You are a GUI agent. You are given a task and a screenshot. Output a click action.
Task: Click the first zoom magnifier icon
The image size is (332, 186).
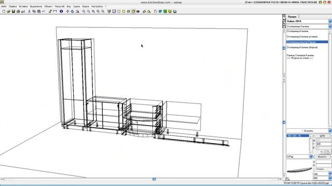tap(84, 11)
